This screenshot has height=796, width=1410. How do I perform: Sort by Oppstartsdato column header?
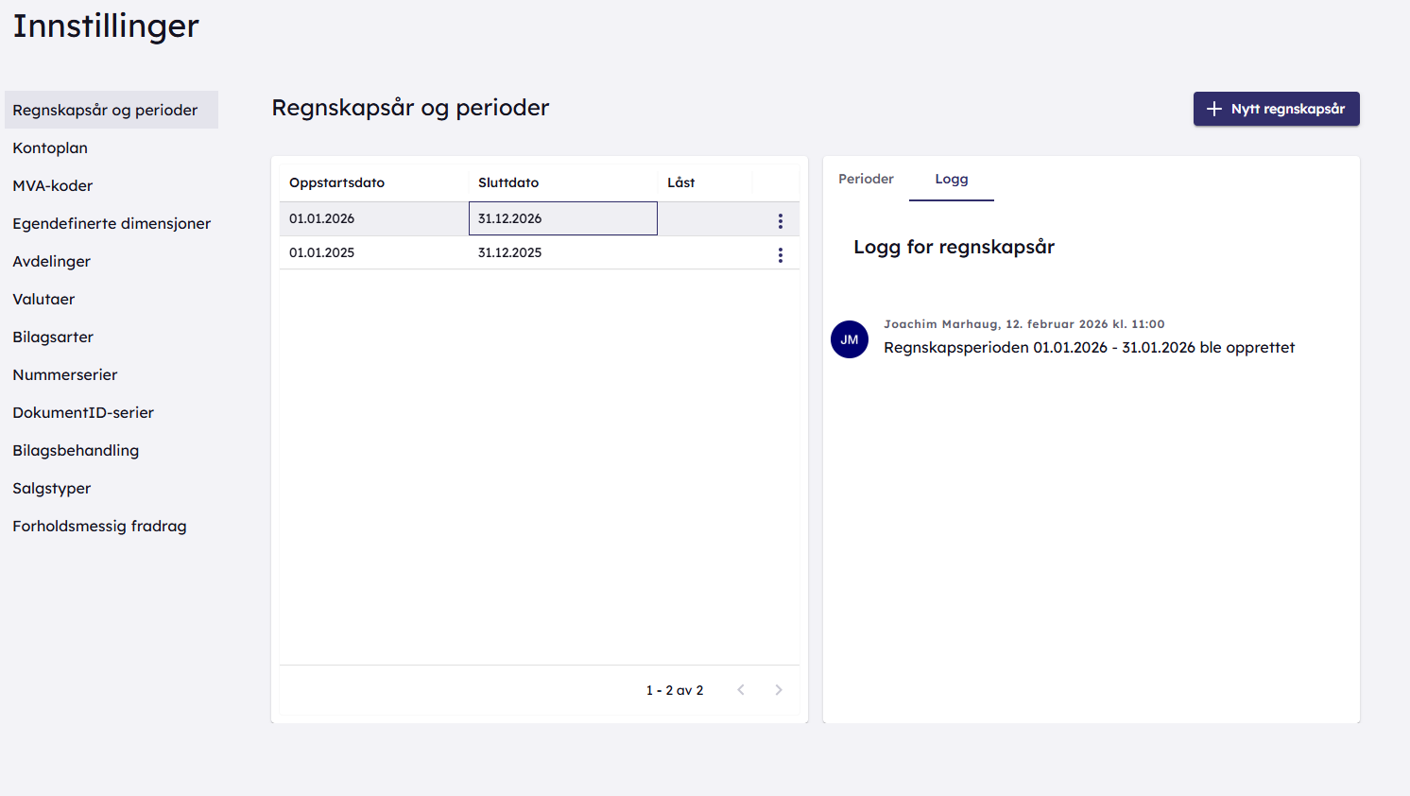[x=337, y=182]
